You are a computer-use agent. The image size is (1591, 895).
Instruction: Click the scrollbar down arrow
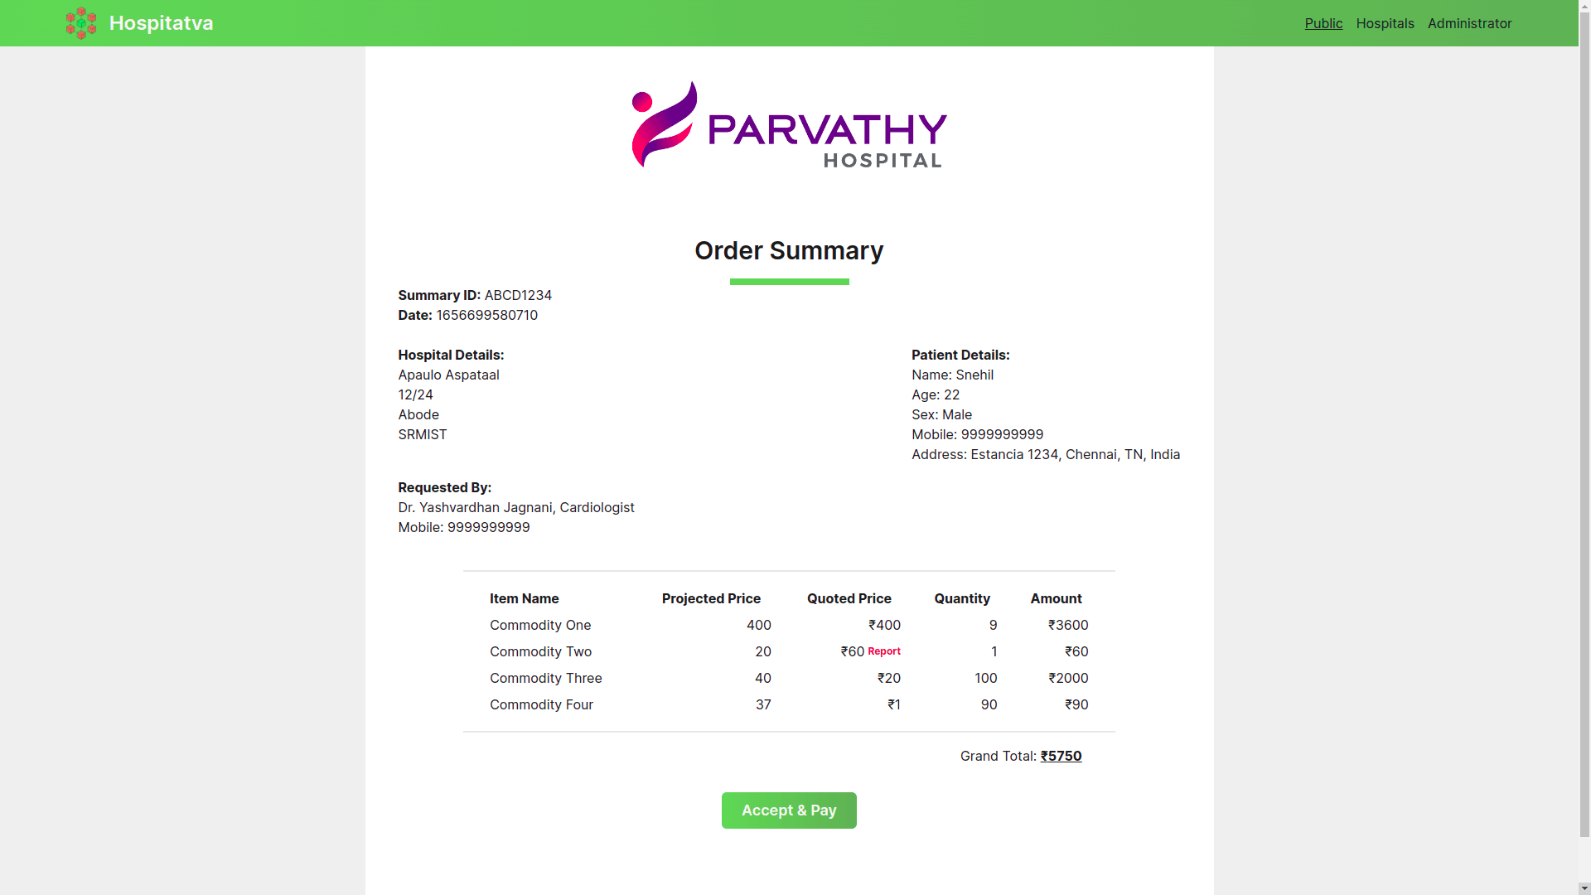(1584, 888)
